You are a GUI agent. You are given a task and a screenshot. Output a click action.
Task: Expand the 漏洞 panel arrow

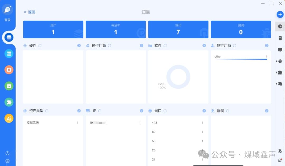click(267, 111)
